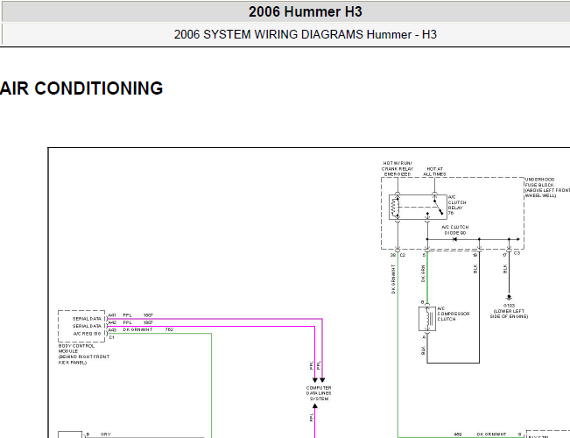
Task: Click the C3 connector label
Action: click(x=517, y=253)
